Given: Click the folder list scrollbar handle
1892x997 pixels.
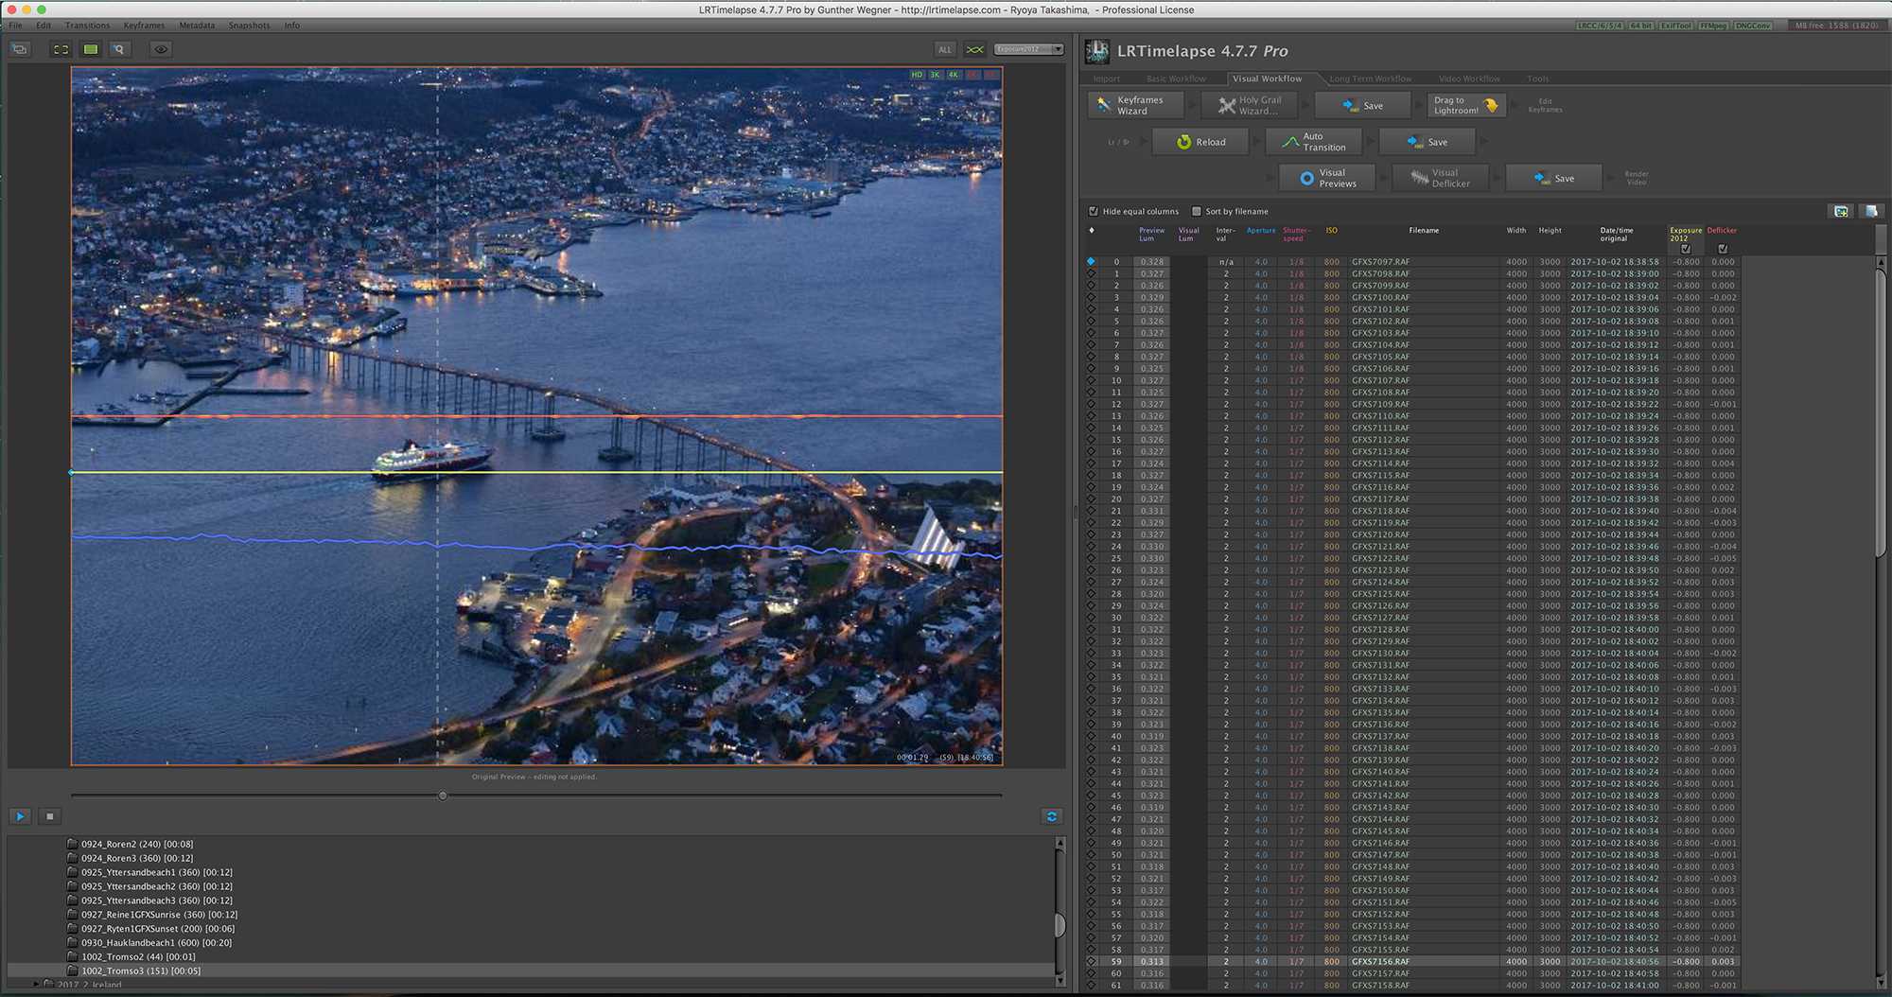Looking at the screenshot, I should point(1060,924).
